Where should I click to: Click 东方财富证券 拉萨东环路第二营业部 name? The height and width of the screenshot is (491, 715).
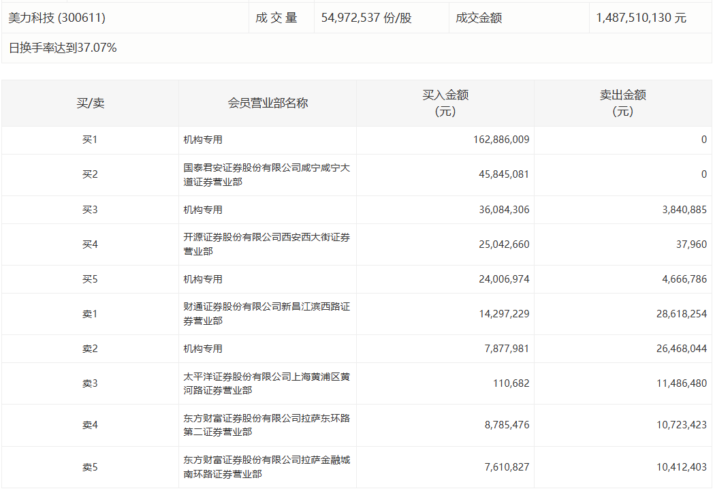(267, 425)
